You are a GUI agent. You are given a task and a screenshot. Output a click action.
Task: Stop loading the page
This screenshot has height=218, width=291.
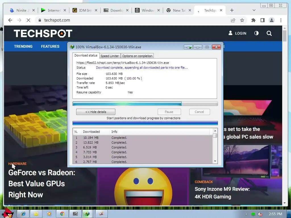tap(28, 20)
